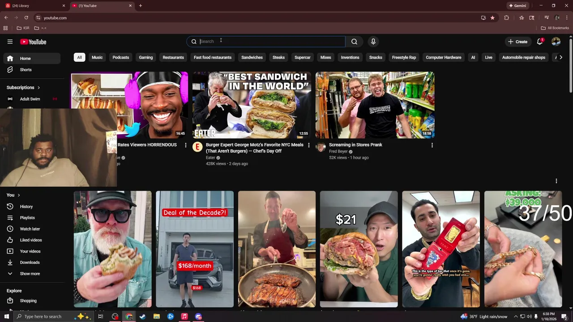Open the $21 burger Short thumbnail
This screenshot has height=322, width=573.
pos(359,249)
